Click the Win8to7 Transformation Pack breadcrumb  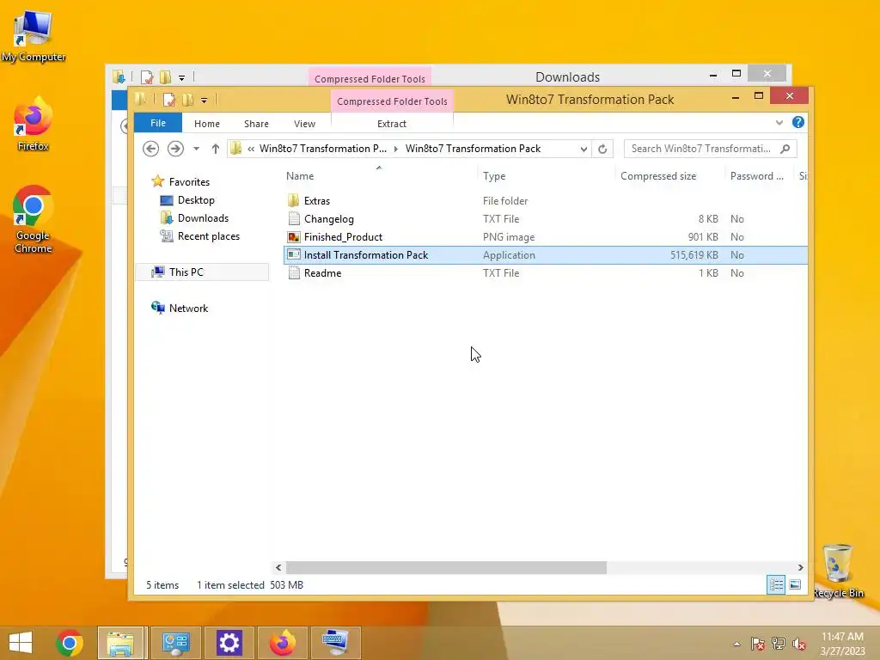[x=474, y=149]
